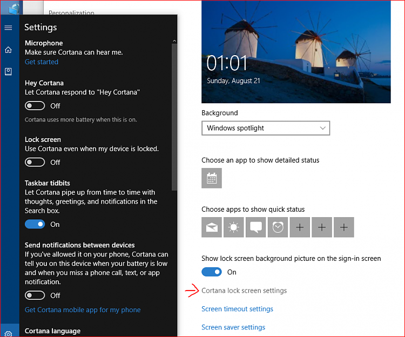
Task: Select the Mail quick status tile
Action: point(212,227)
